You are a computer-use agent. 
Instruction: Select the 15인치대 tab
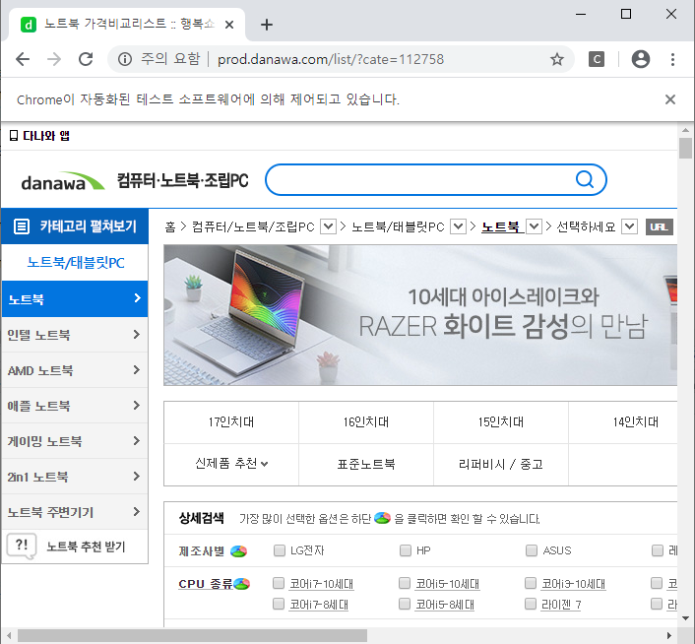[x=501, y=422]
